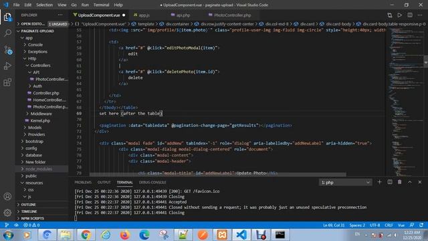
Task: Click the Run play icon in editor toolbar
Action: [x=400, y=15]
